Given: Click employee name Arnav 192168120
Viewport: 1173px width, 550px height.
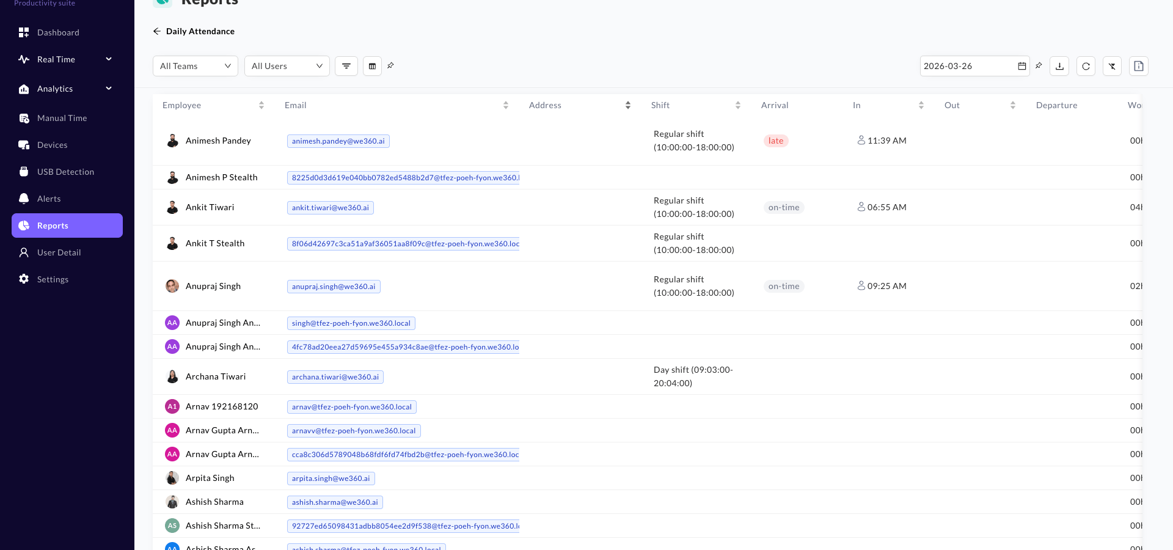Looking at the screenshot, I should [222, 406].
